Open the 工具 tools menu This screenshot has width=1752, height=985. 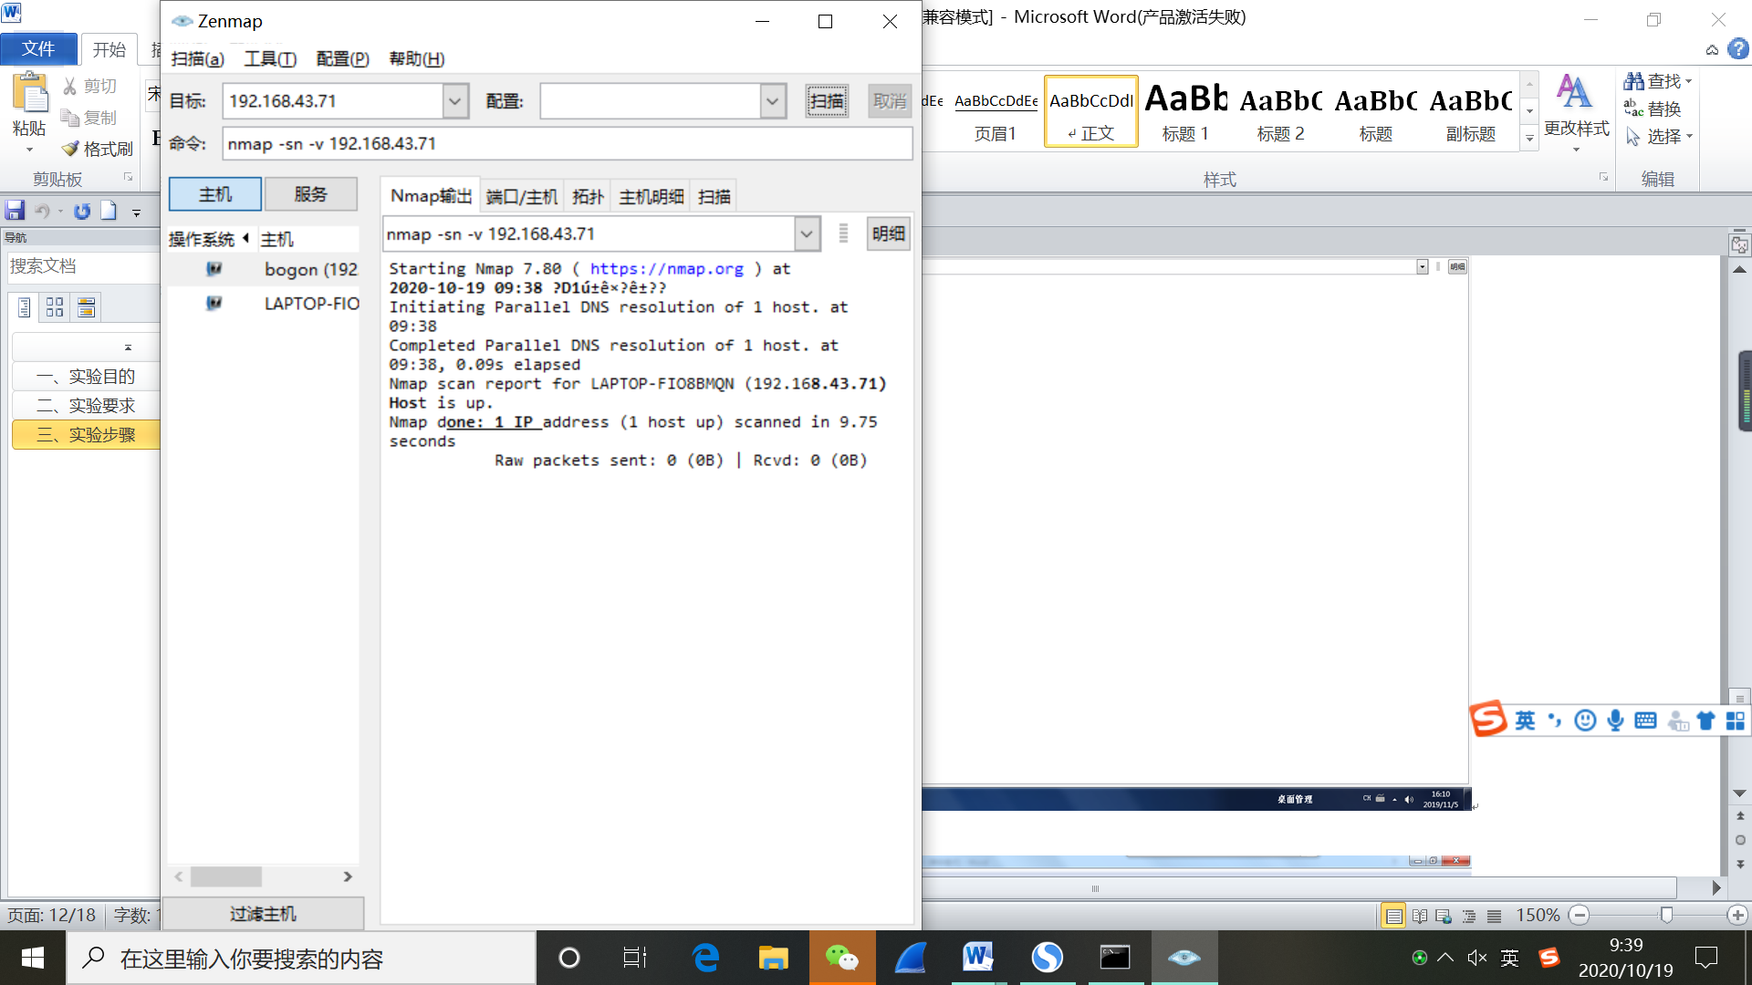click(270, 59)
